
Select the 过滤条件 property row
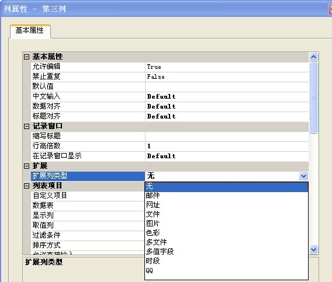88,235
